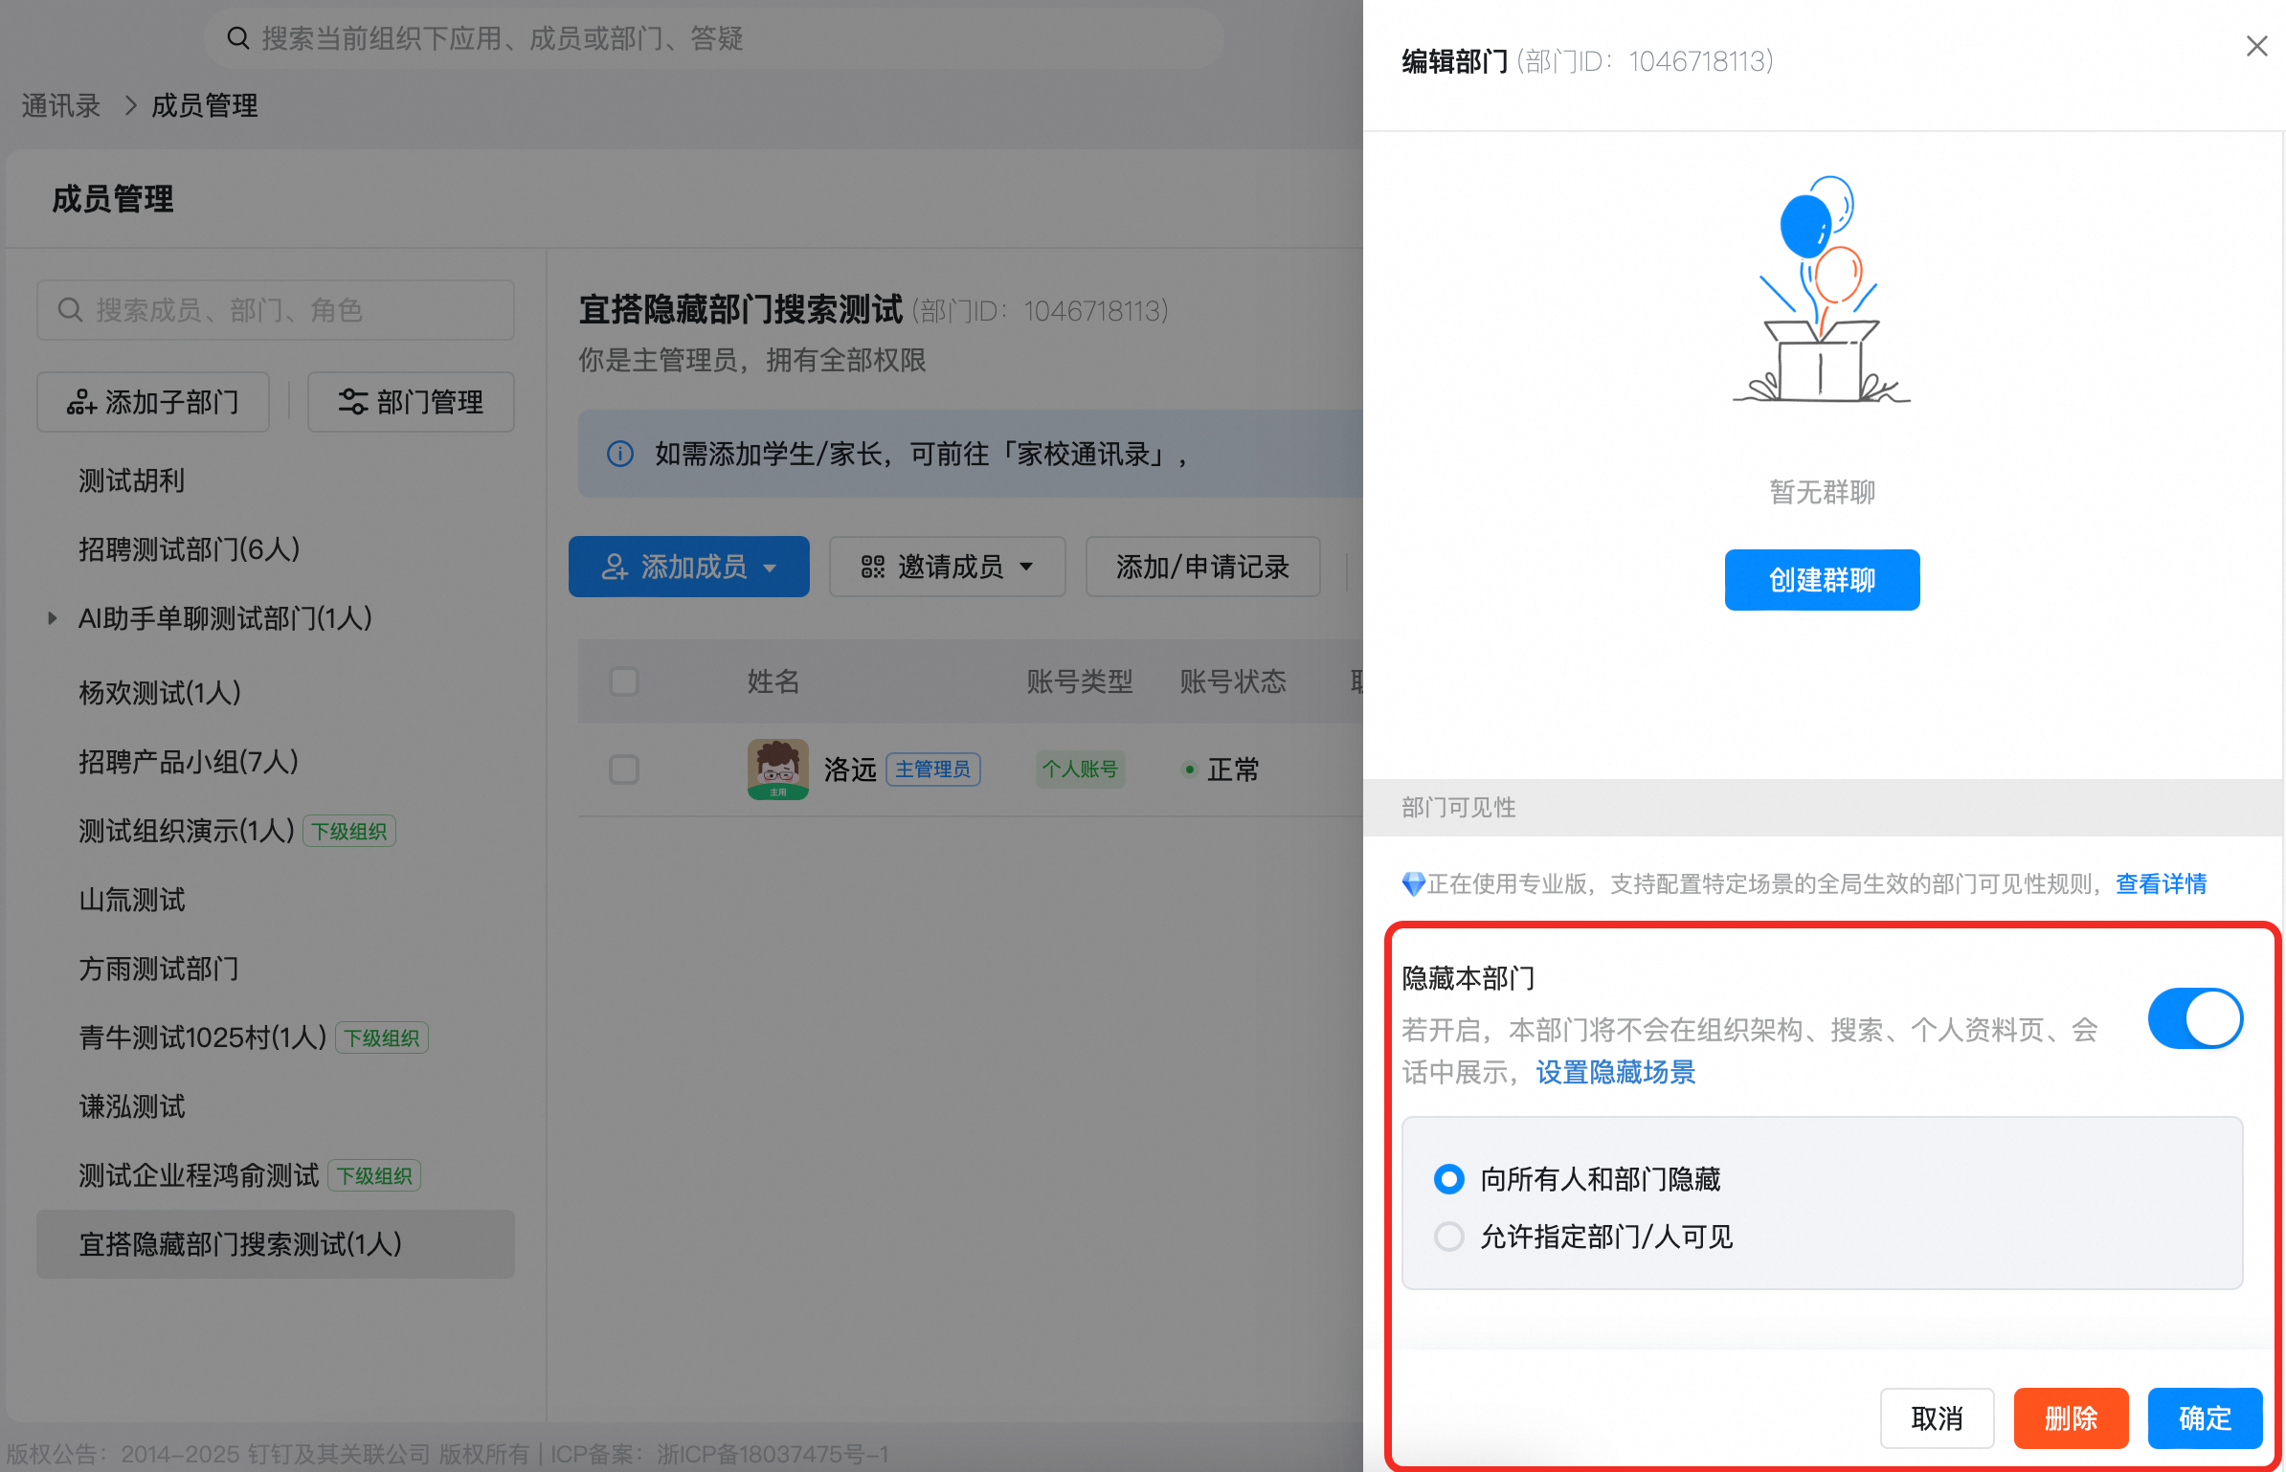Tick the select-all checkbox in table header
2286x1472 pixels.
624,681
